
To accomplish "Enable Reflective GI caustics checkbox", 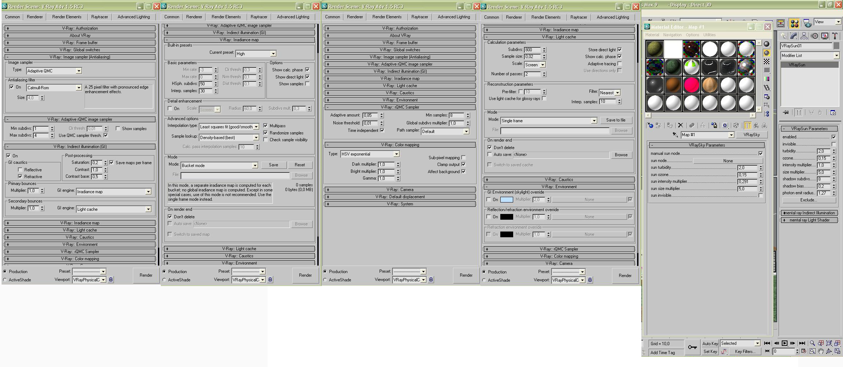I will coord(20,170).
